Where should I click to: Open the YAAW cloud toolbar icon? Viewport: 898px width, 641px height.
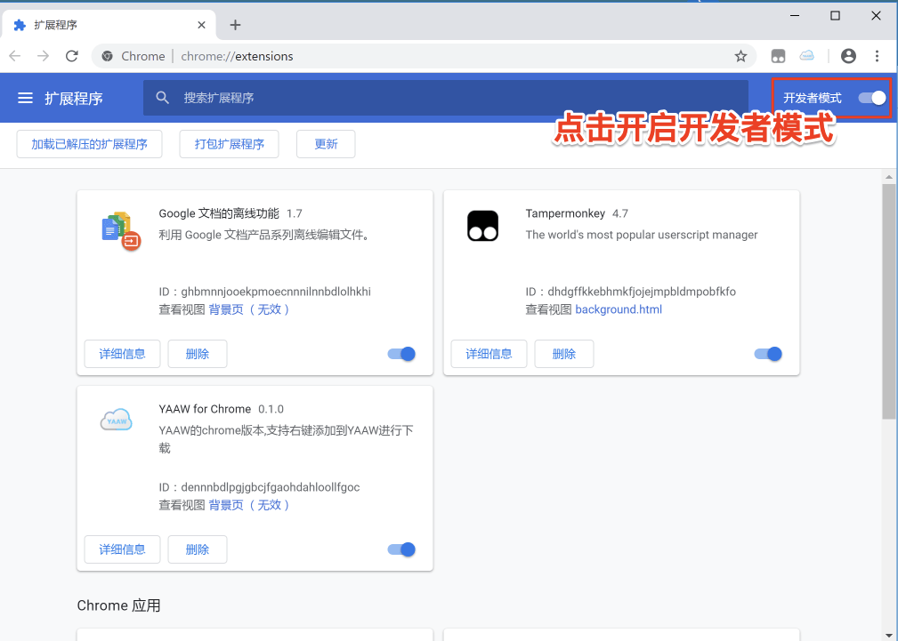807,55
